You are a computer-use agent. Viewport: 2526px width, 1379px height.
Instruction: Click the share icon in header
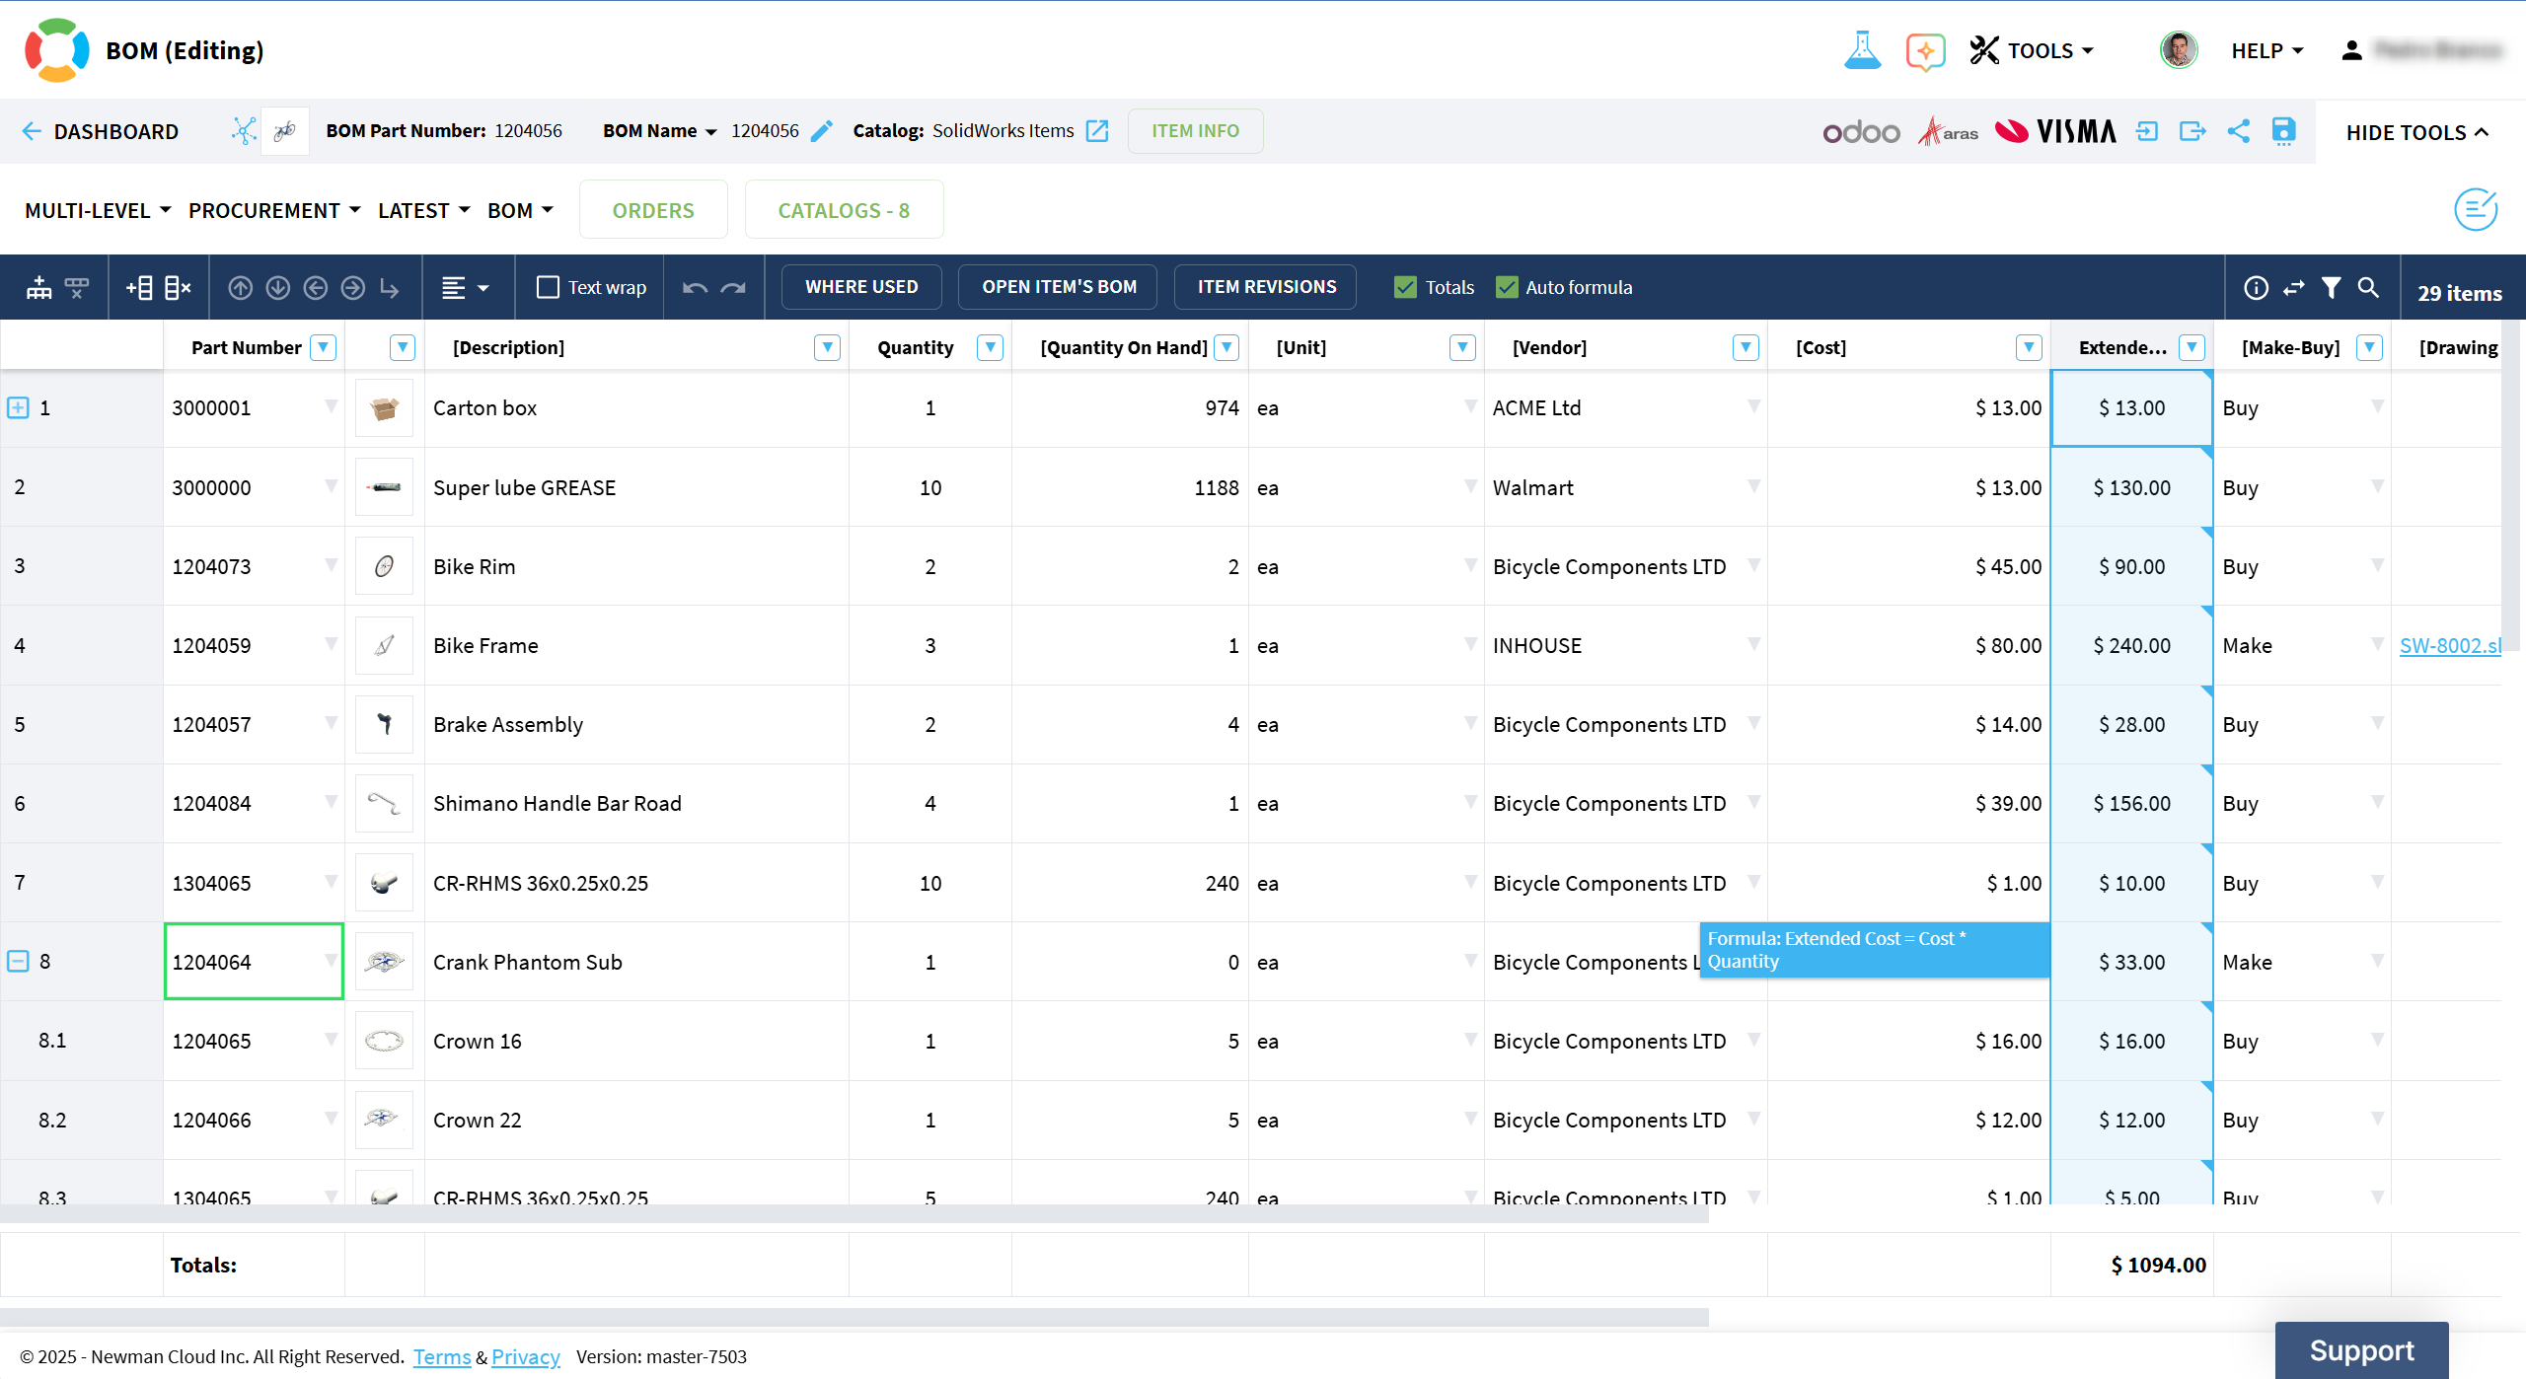pos(2239,131)
